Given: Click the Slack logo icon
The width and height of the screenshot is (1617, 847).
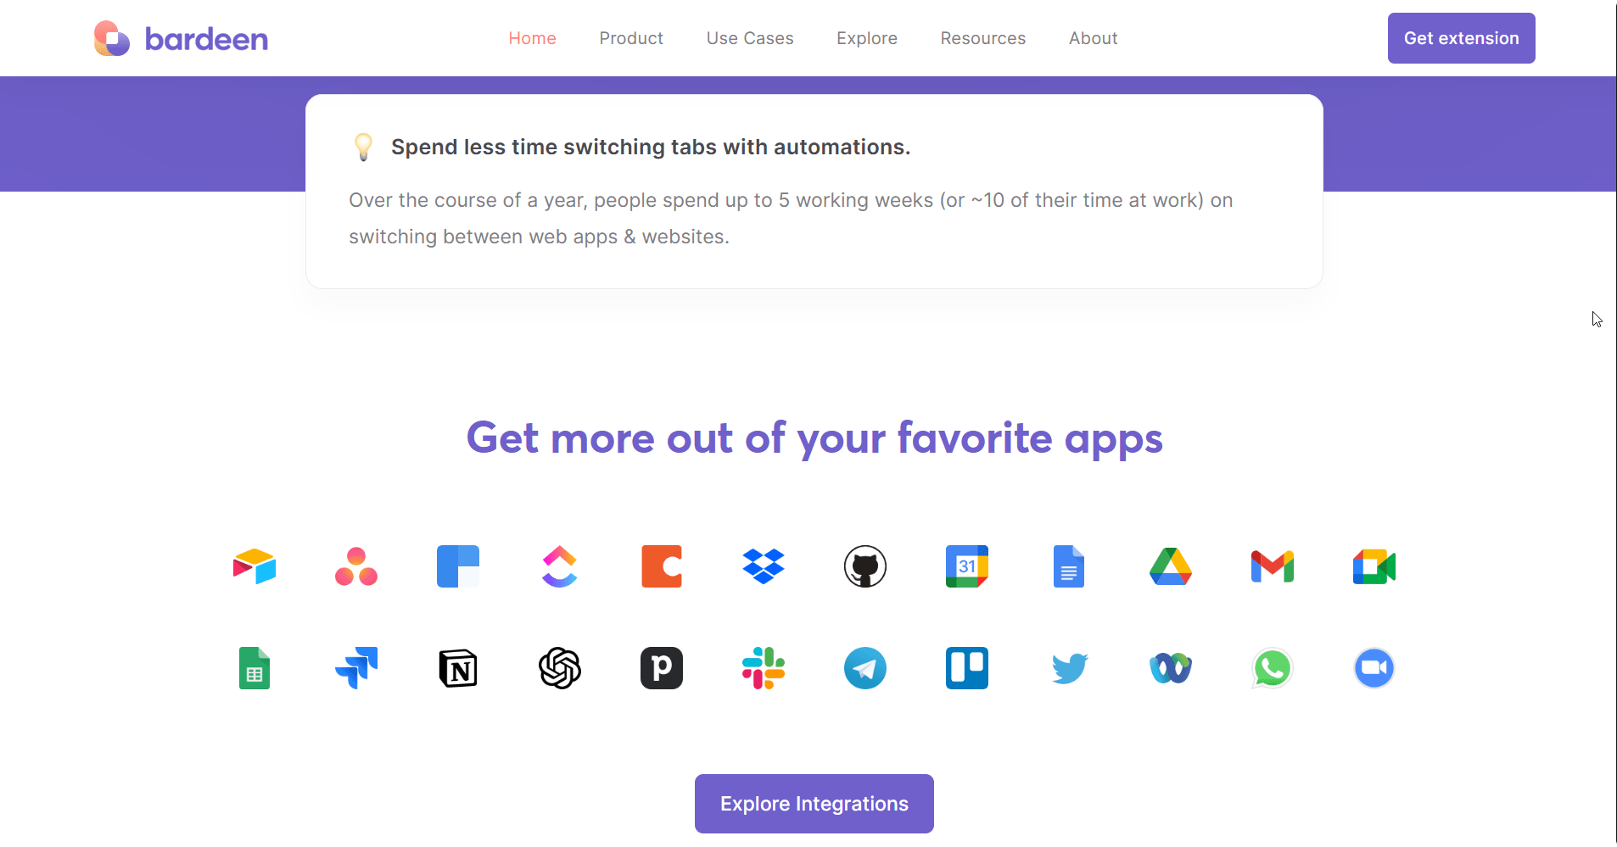Looking at the screenshot, I should pyautogui.click(x=764, y=668).
